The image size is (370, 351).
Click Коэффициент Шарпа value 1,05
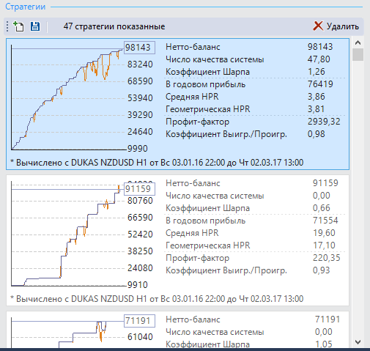[x=324, y=344]
